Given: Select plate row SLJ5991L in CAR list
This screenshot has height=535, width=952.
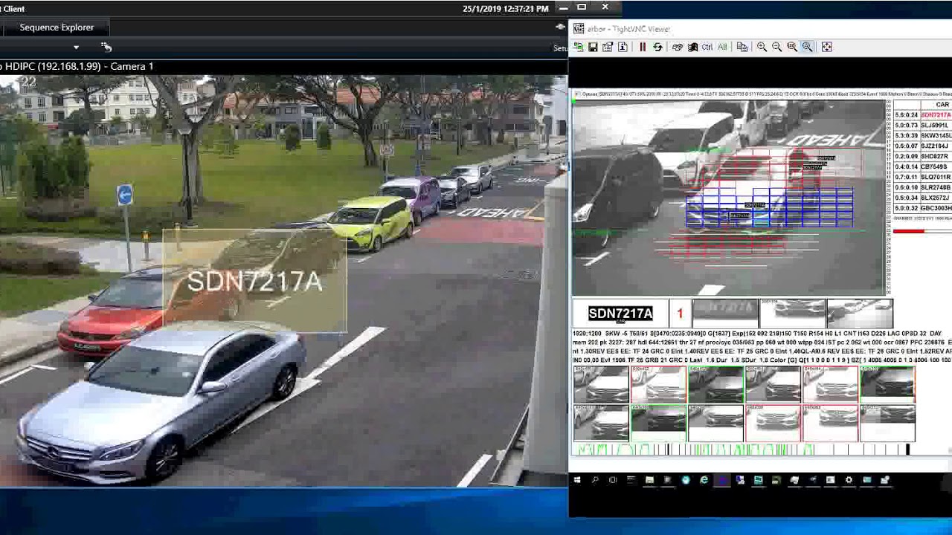Looking at the screenshot, I should [923, 126].
